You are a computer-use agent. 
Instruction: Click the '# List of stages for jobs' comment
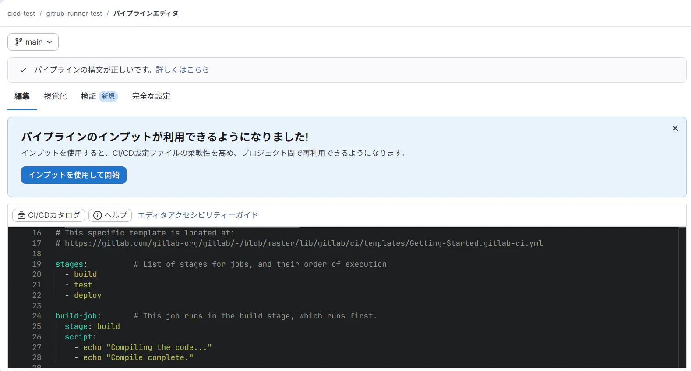260,264
